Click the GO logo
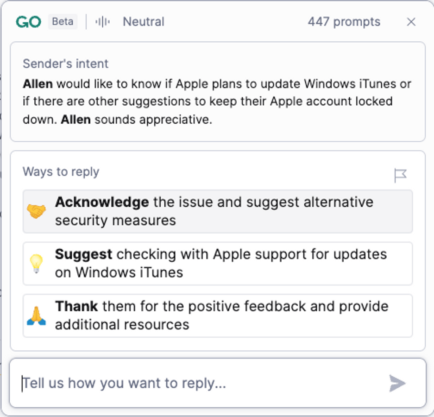 coord(29,22)
